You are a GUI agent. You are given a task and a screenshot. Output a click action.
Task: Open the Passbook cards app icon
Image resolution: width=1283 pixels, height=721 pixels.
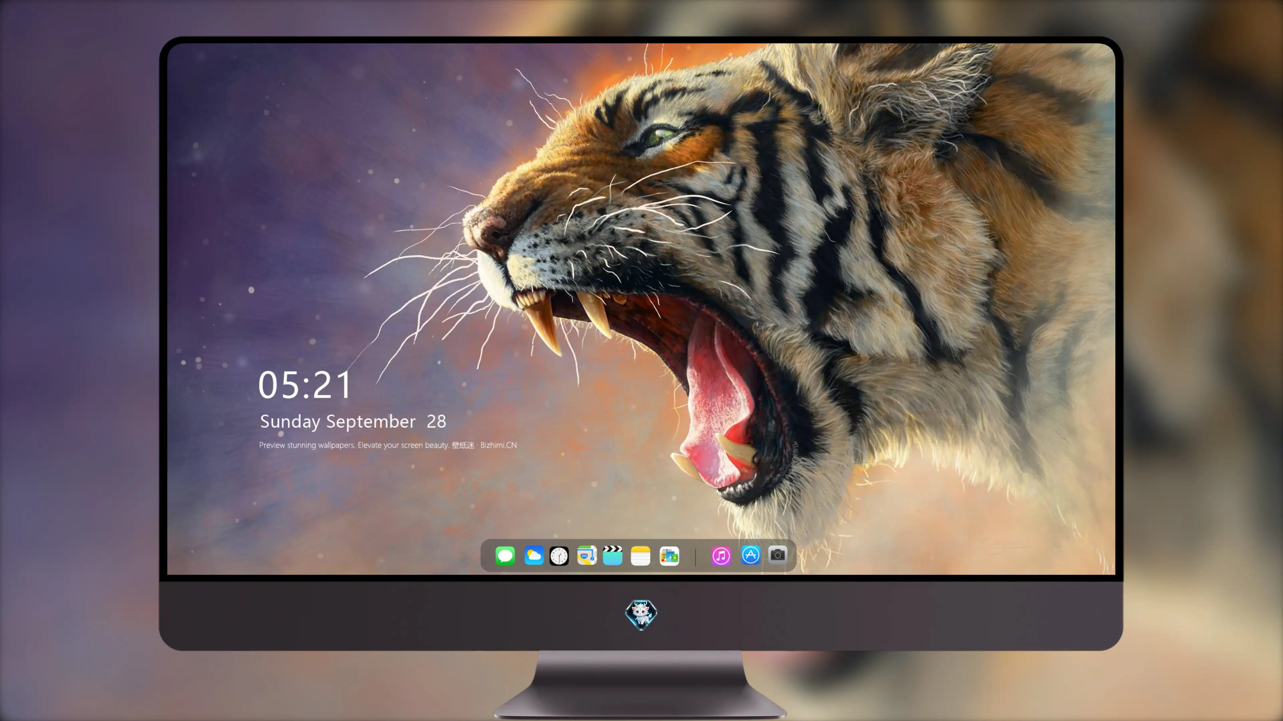pyautogui.click(x=669, y=556)
